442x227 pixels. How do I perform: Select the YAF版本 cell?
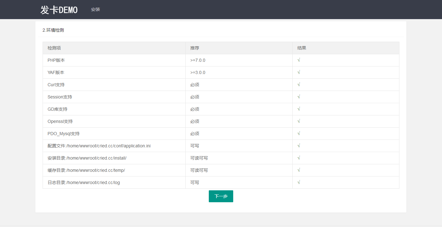tap(114, 72)
